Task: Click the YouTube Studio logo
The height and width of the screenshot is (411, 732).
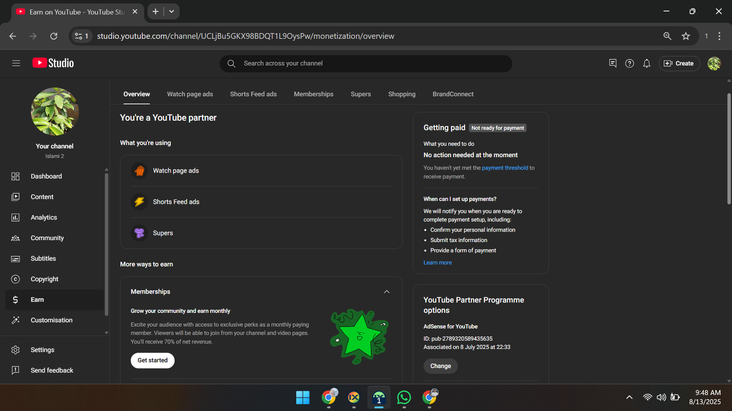Action: 53,63
